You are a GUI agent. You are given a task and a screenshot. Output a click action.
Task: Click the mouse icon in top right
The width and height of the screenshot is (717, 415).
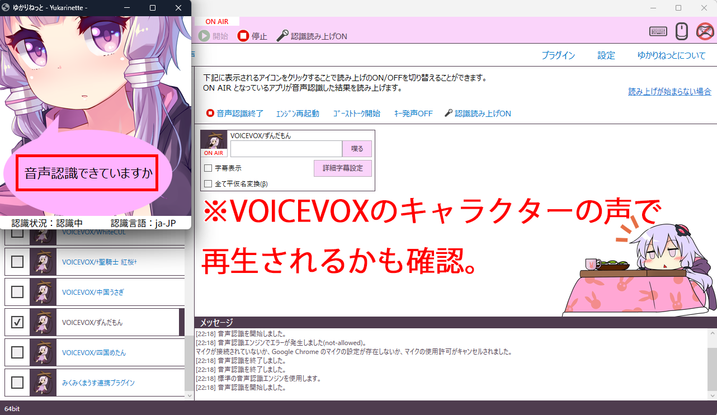[681, 31]
